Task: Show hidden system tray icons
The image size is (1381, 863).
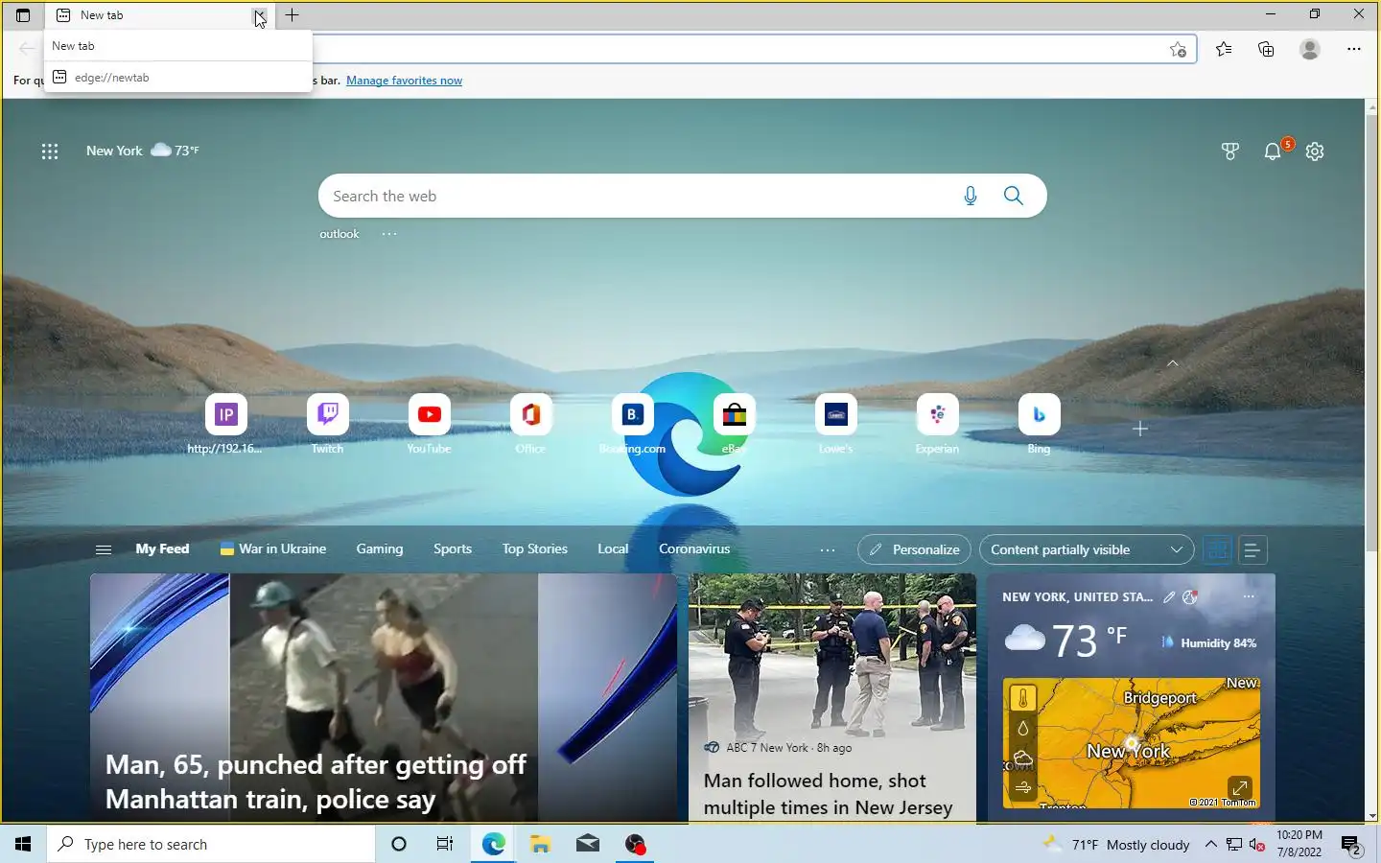Action: [x=1211, y=844]
